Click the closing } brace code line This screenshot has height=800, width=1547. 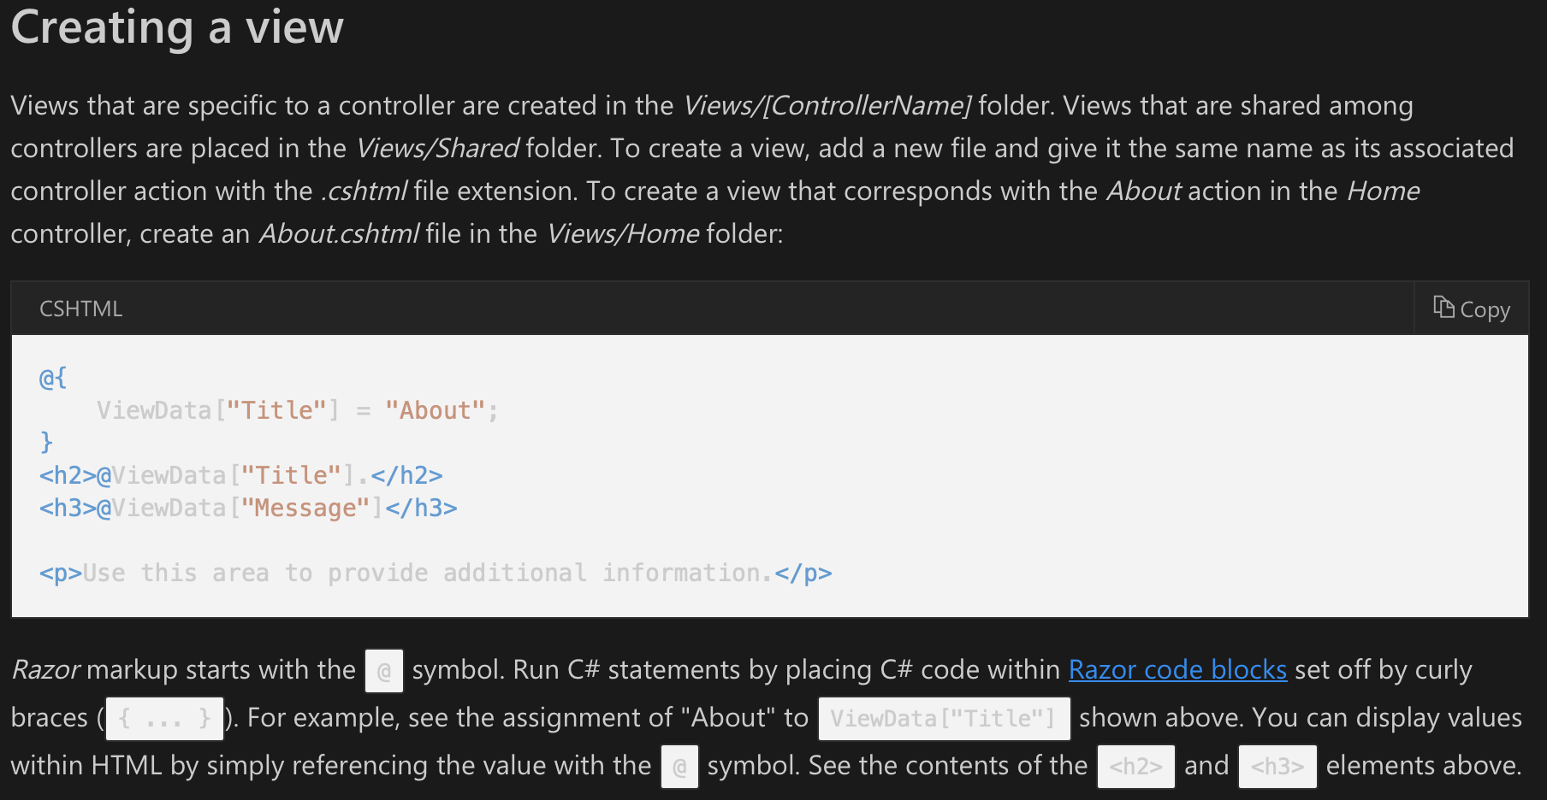tap(46, 443)
